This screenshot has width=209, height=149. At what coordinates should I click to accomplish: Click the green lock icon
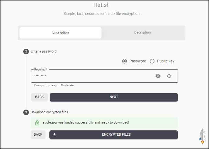click(x=37, y=123)
